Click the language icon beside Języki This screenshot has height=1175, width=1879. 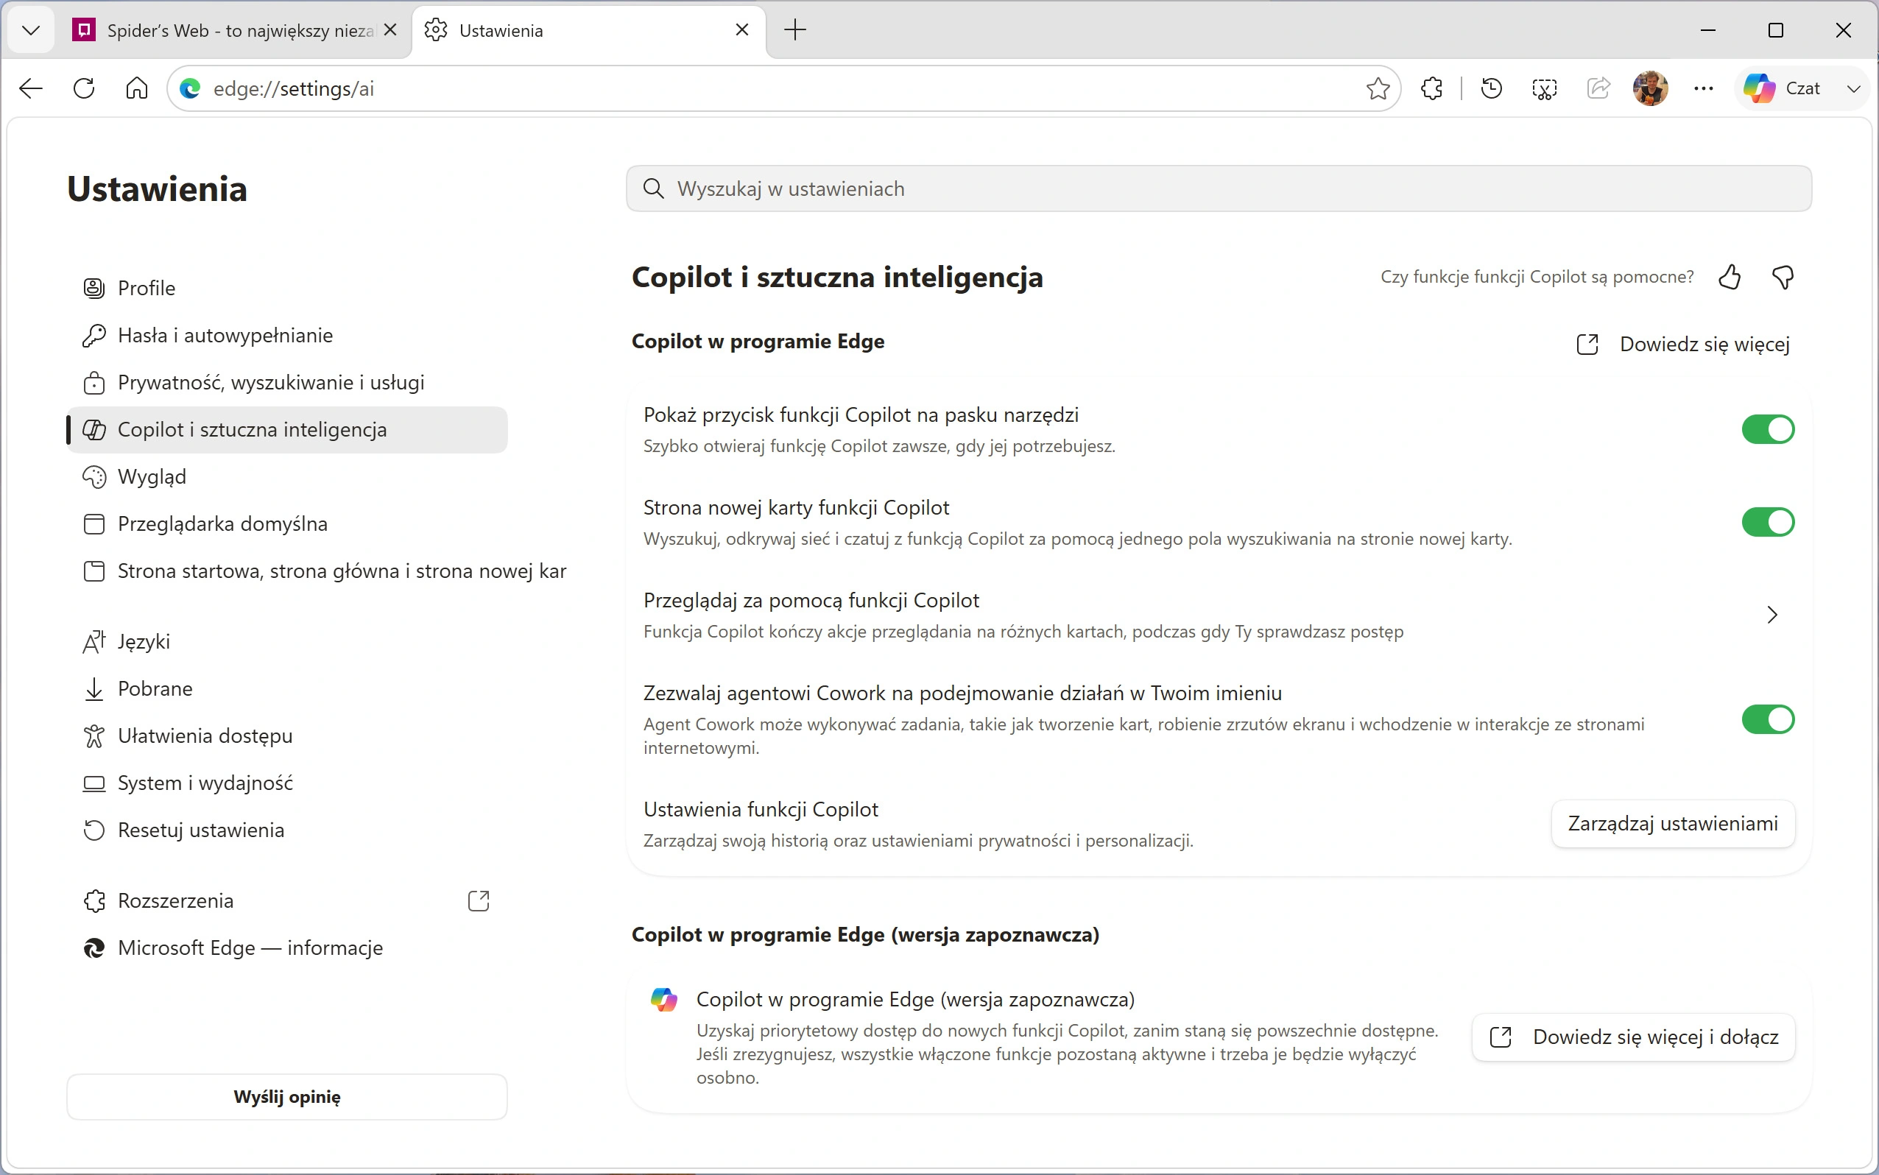point(94,642)
